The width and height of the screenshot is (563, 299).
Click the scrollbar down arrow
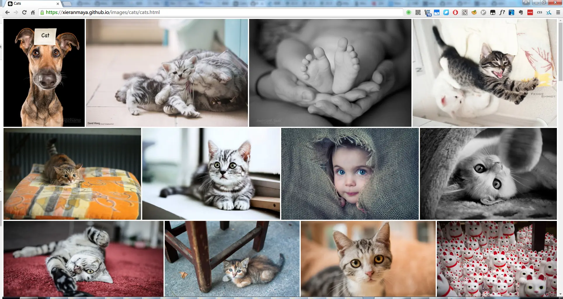click(560, 294)
